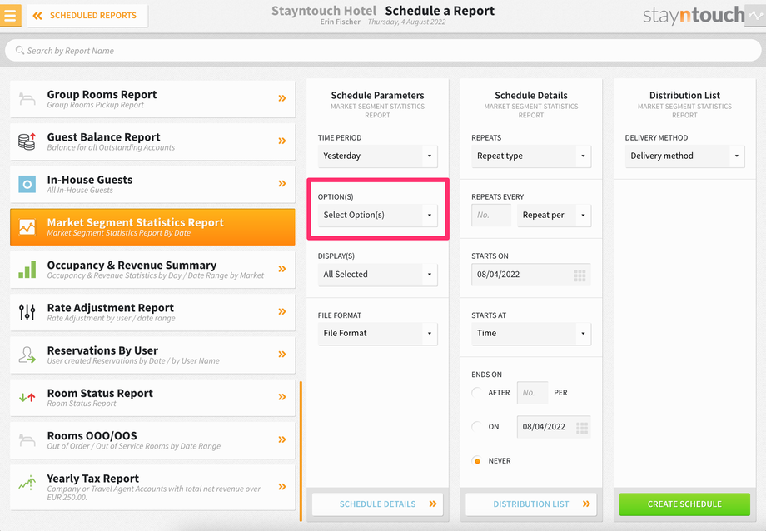Click the Search by Report Name field
This screenshot has height=531, width=766.
point(383,50)
